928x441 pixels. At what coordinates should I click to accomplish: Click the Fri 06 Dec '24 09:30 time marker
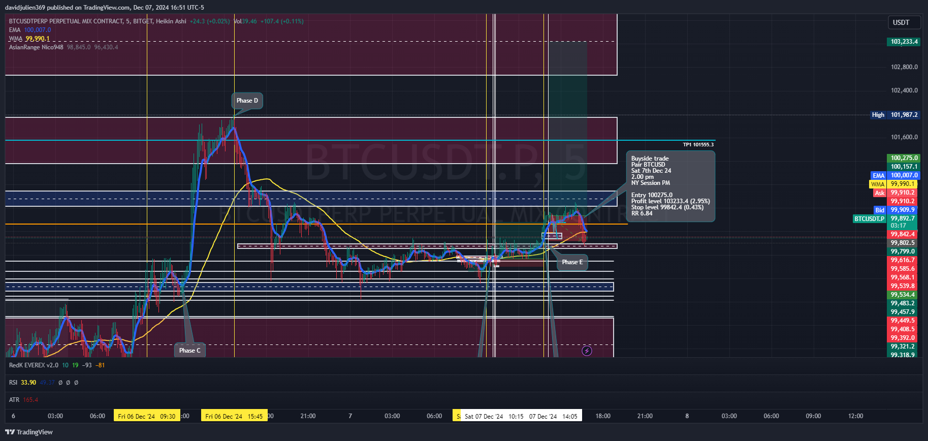pyautogui.click(x=147, y=416)
